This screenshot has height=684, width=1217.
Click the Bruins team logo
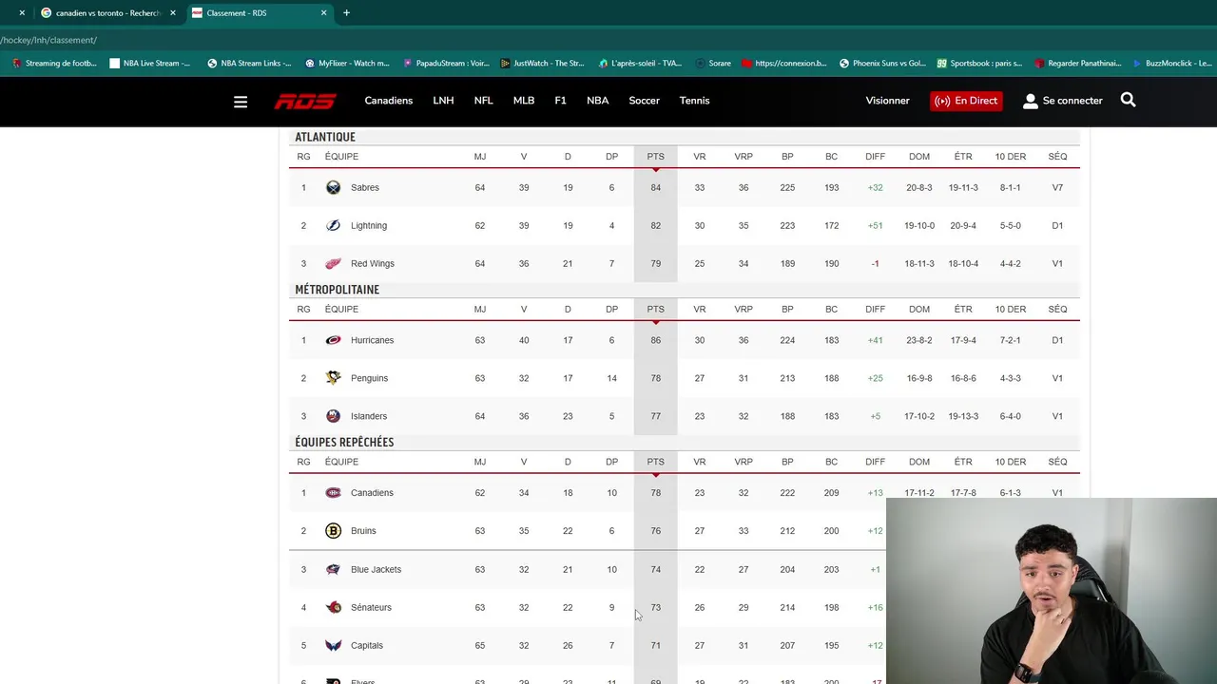[333, 531]
